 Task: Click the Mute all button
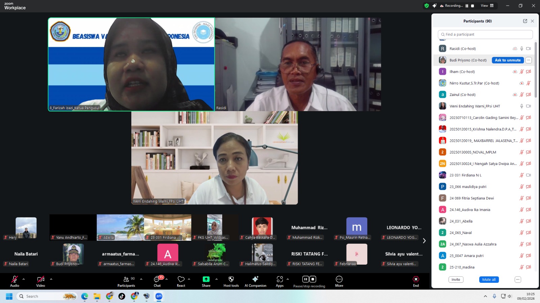pos(489,280)
